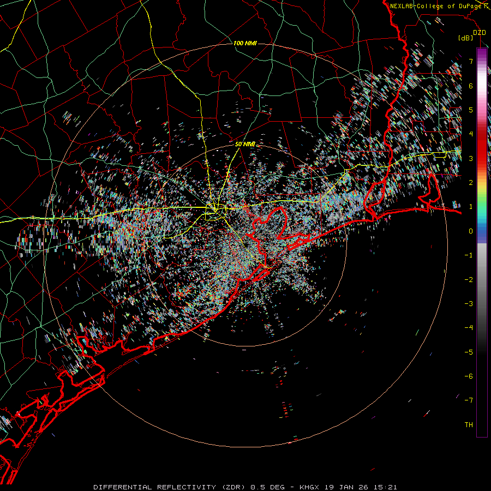Click the 6 dB label on scale
This screenshot has height=491, width=491.
coord(471,86)
